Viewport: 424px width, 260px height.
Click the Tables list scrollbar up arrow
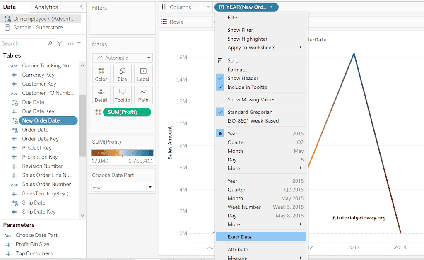(82, 65)
